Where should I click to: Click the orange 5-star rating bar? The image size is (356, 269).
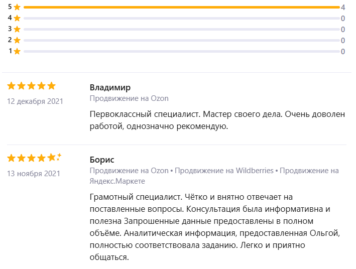(x=181, y=8)
